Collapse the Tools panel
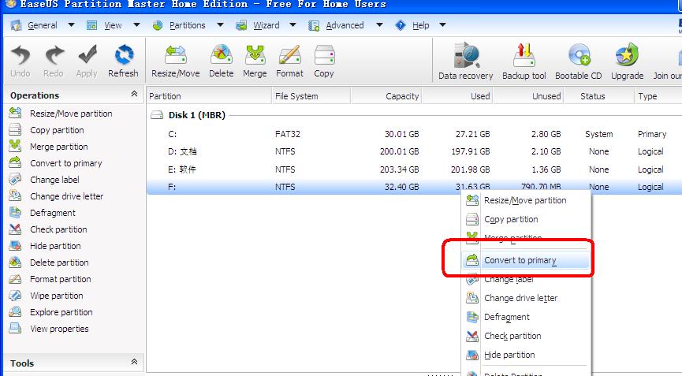682x376 pixels. [134, 362]
